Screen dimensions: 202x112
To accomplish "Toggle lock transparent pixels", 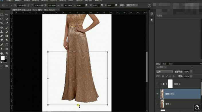I will 163,76.
